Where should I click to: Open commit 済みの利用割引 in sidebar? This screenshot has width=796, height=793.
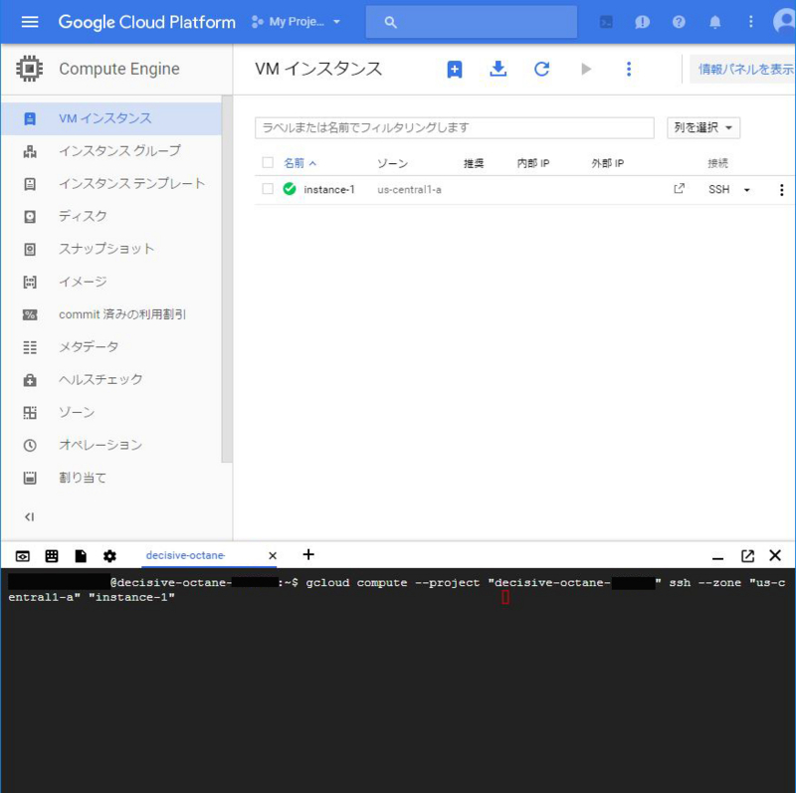tap(111, 314)
